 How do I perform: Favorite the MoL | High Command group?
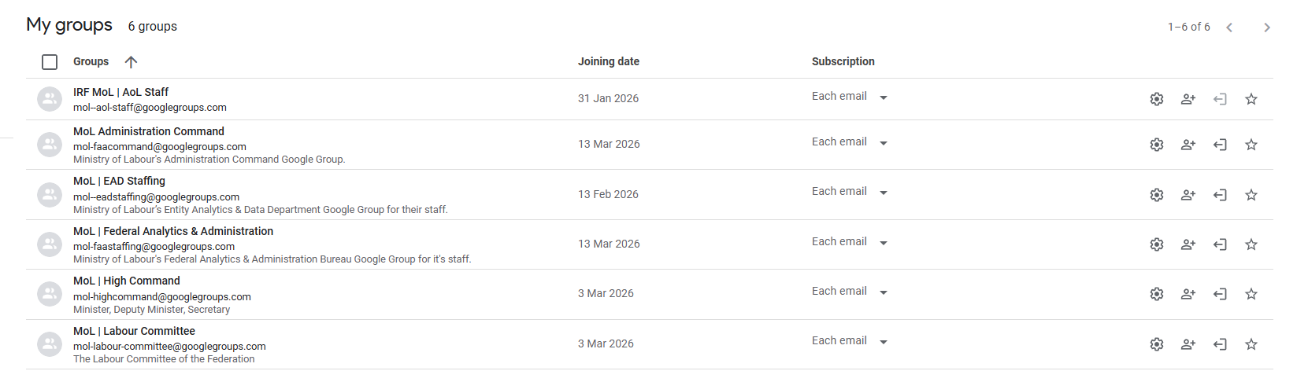1251,294
